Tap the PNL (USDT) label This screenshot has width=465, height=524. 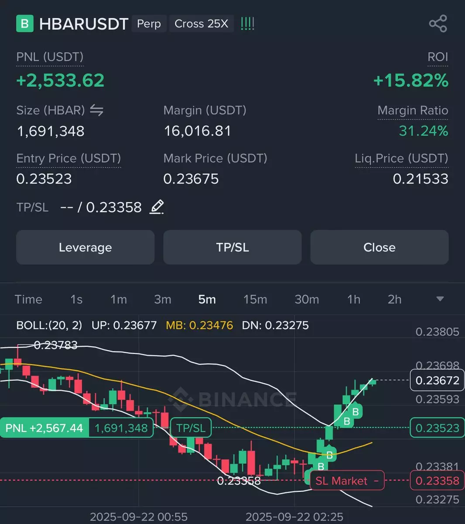(50, 57)
